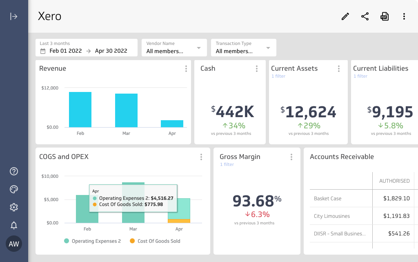The image size is (418, 262).
Task: Click the Accounts Receivable card title
Action: [342, 157]
